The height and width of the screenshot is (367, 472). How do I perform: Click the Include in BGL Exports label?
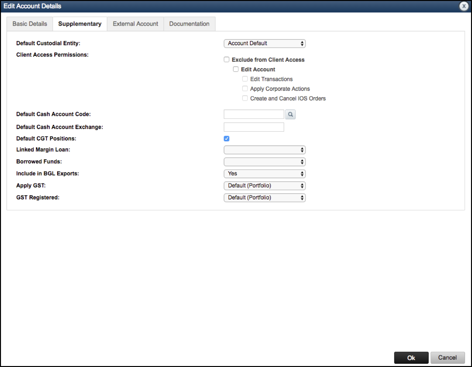[x=48, y=174]
